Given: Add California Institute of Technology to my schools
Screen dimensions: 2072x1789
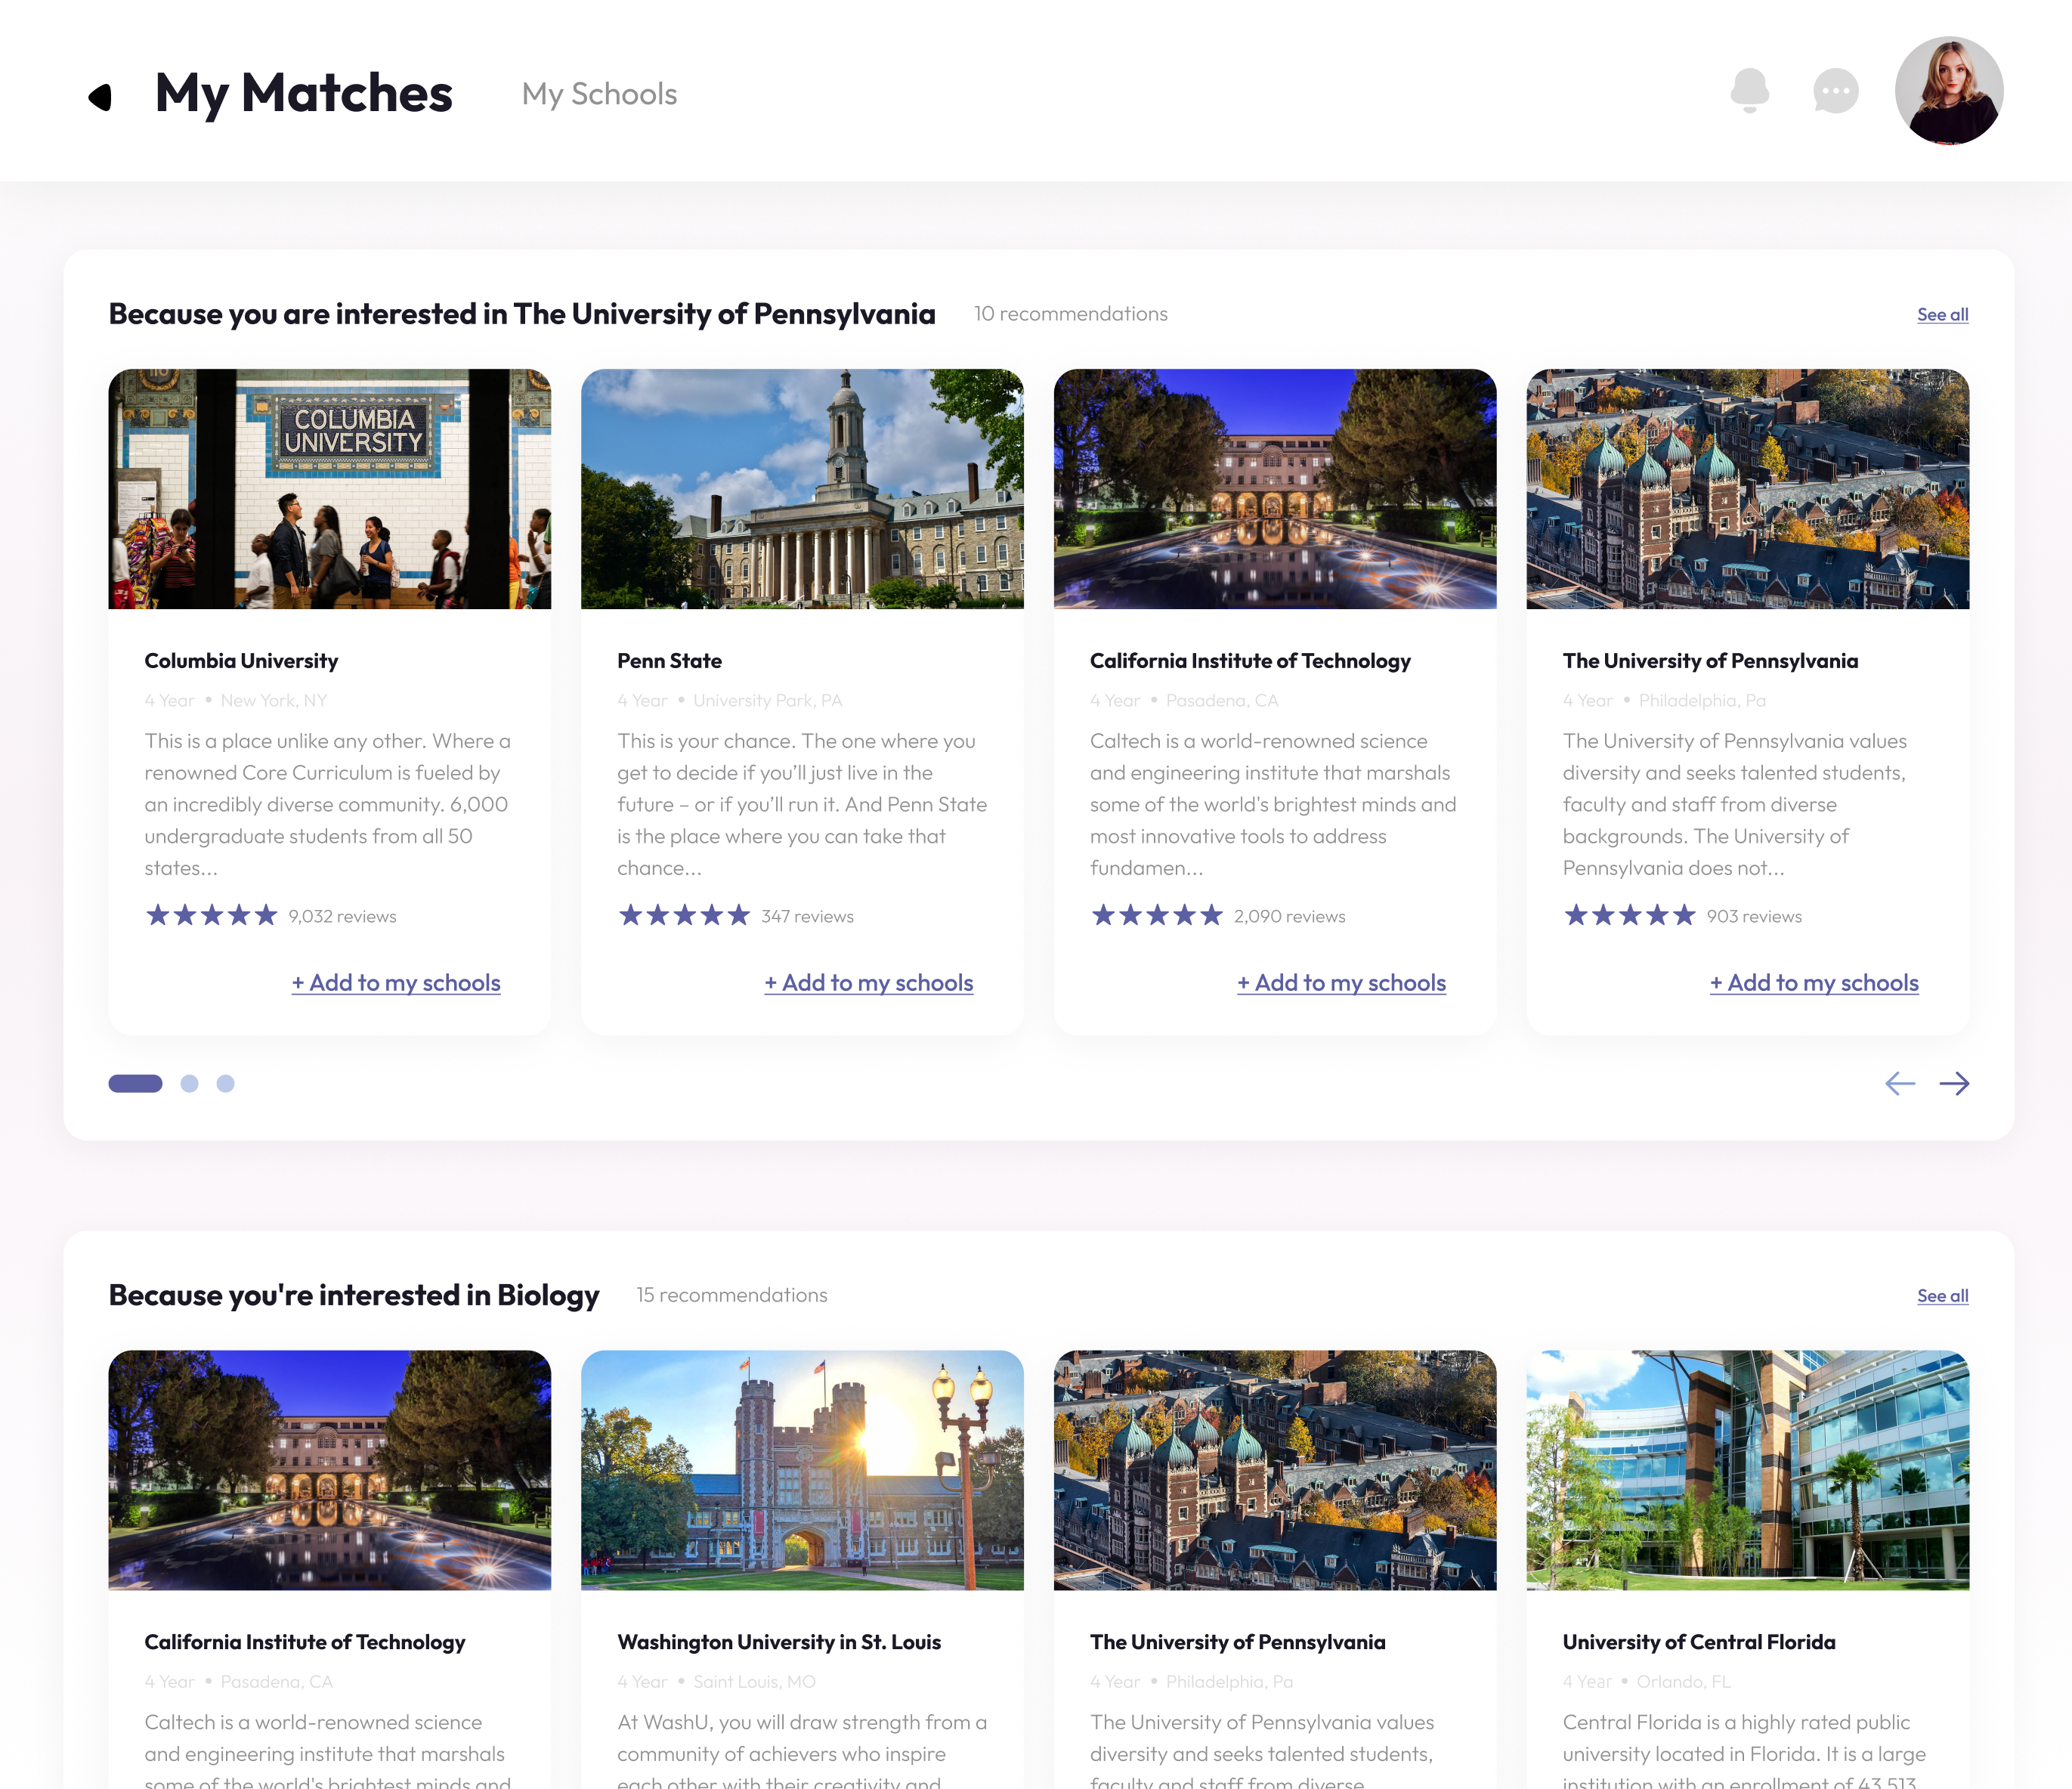Looking at the screenshot, I should (1341, 983).
